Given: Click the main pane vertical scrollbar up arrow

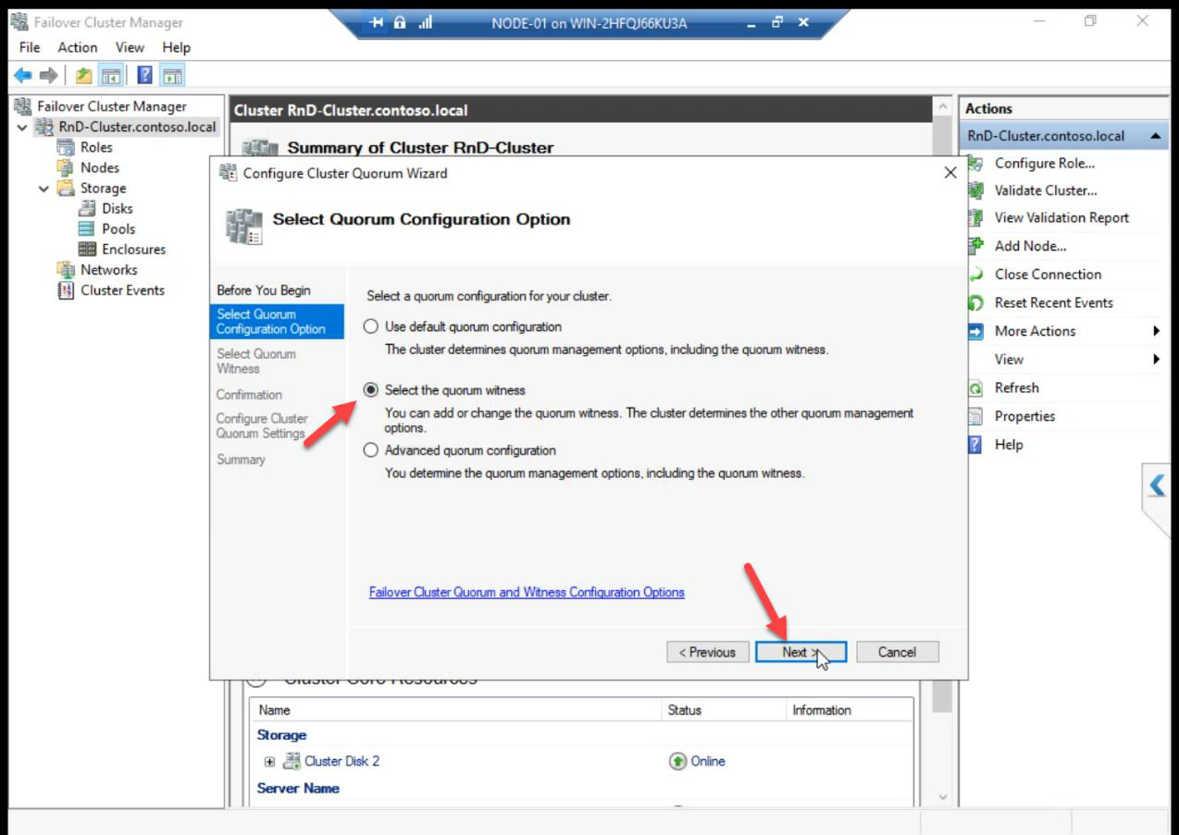Looking at the screenshot, I should click(x=942, y=107).
